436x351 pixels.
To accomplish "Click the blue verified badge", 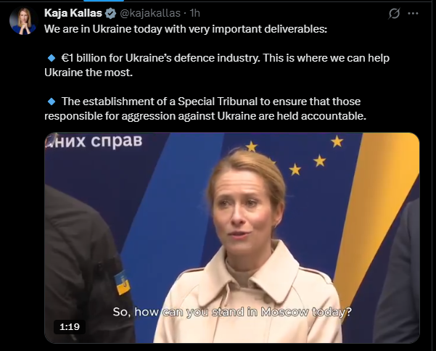I will [111, 13].
